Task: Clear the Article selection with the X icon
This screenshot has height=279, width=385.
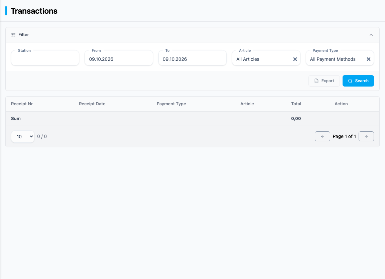Action: (x=295, y=59)
